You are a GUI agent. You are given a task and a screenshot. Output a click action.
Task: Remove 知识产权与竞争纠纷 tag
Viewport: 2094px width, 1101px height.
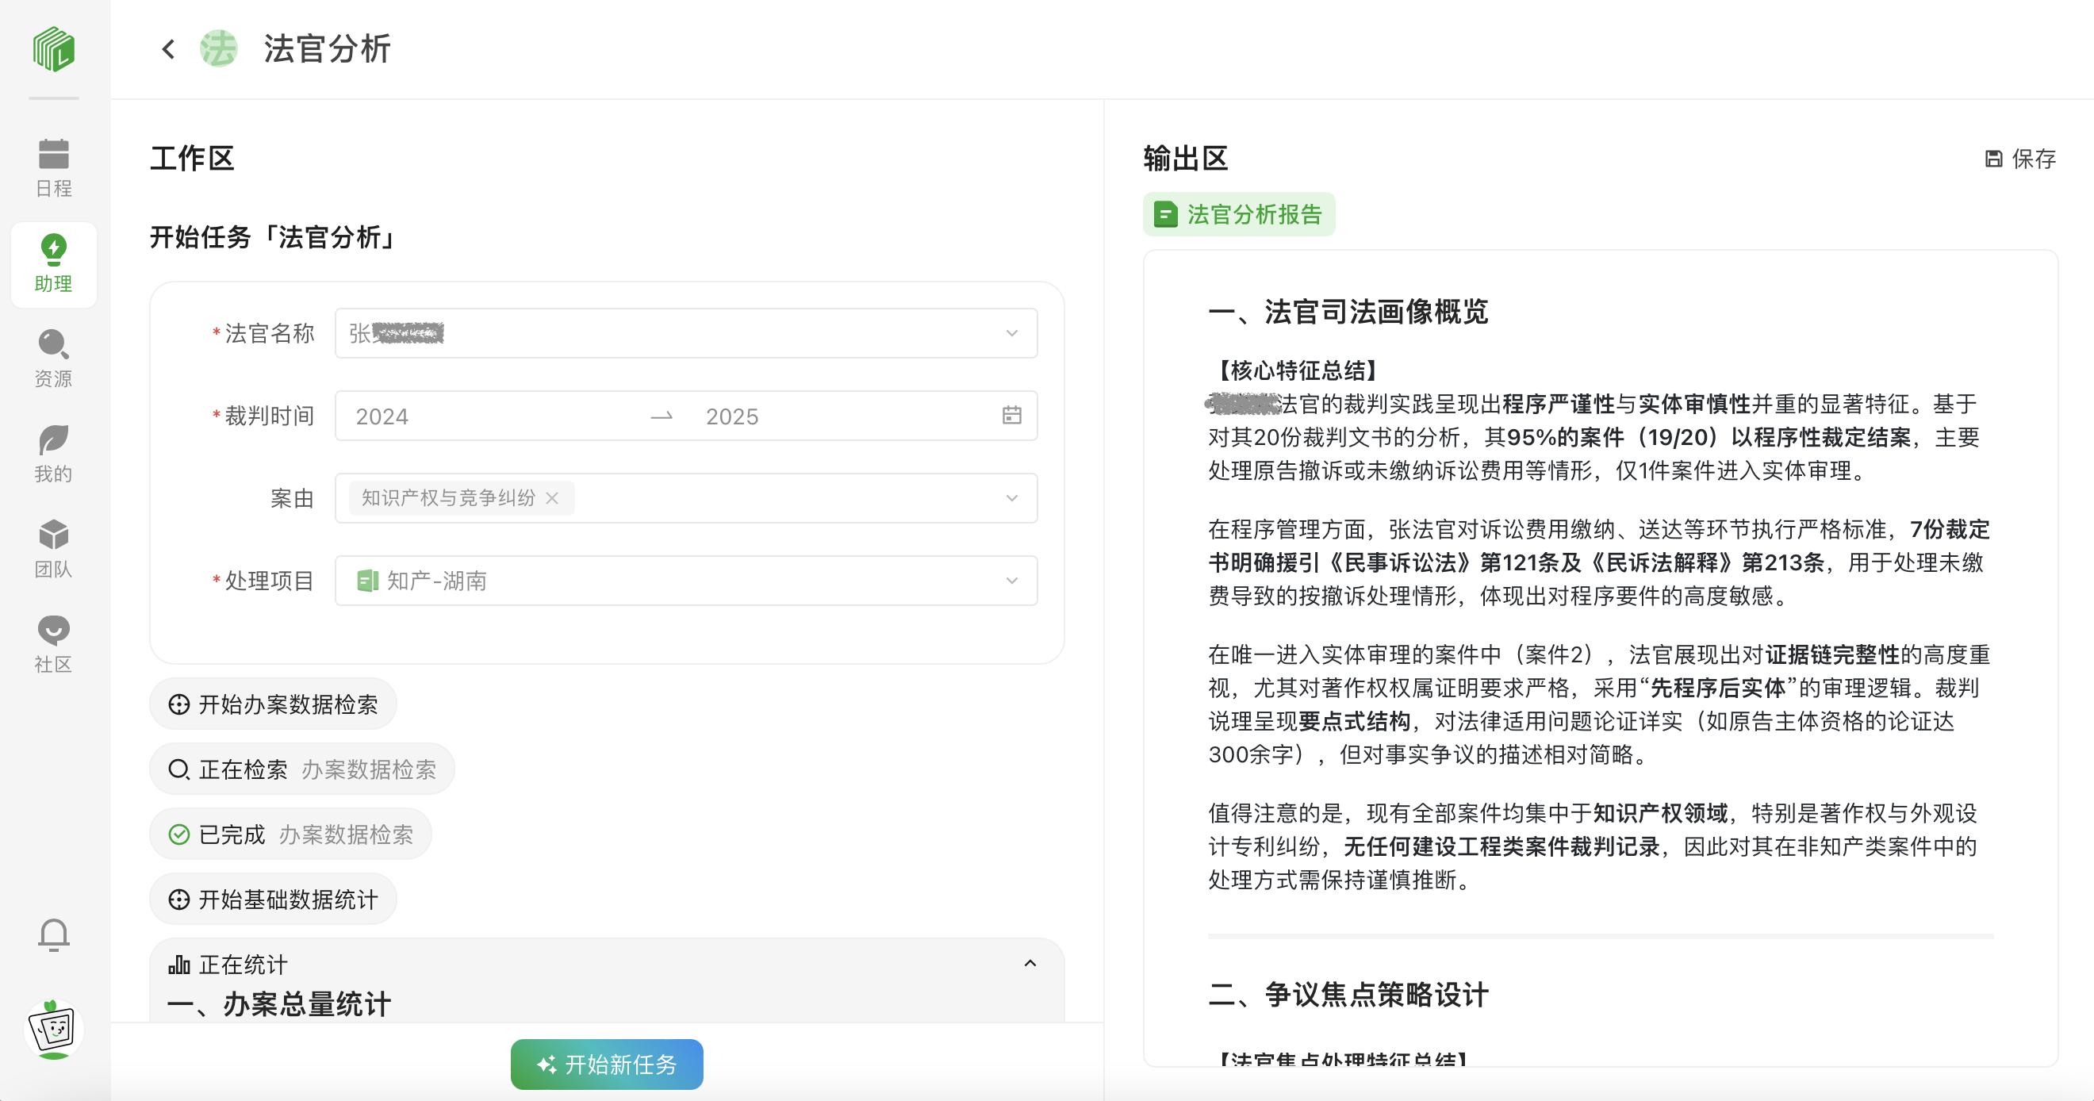pos(552,497)
